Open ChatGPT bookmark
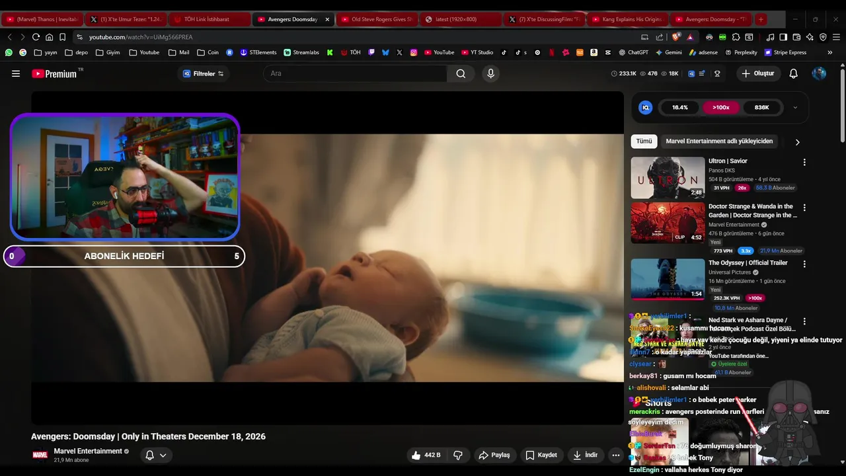The height and width of the screenshot is (476, 846). pyautogui.click(x=633, y=52)
